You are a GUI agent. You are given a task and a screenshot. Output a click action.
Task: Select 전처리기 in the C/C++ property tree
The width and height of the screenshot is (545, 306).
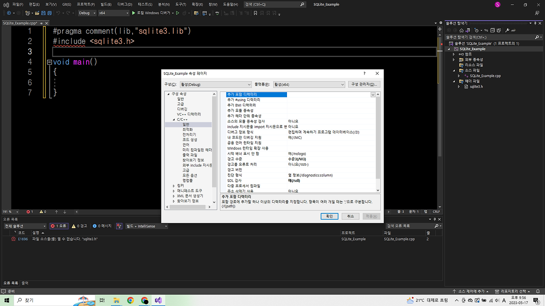click(x=189, y=135)
